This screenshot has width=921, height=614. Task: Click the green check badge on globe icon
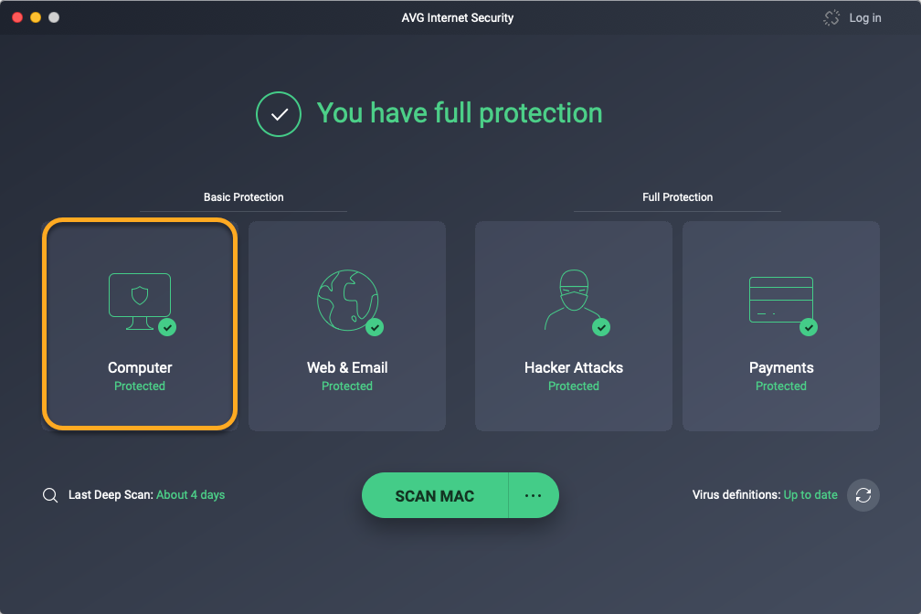(x=375, y=327)
